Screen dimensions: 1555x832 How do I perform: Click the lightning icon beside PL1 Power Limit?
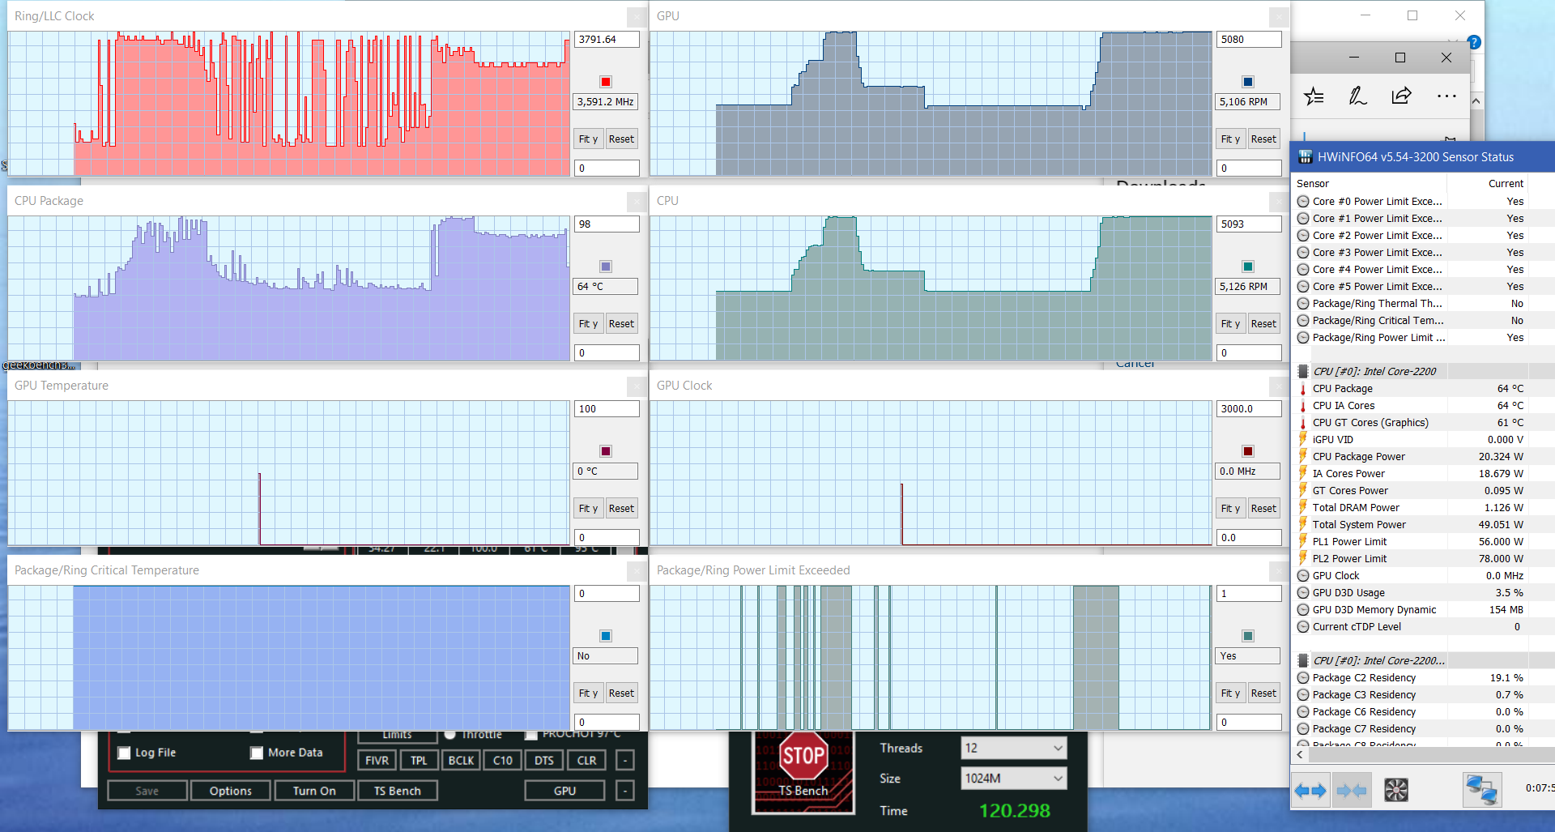tap(1303, 541)
